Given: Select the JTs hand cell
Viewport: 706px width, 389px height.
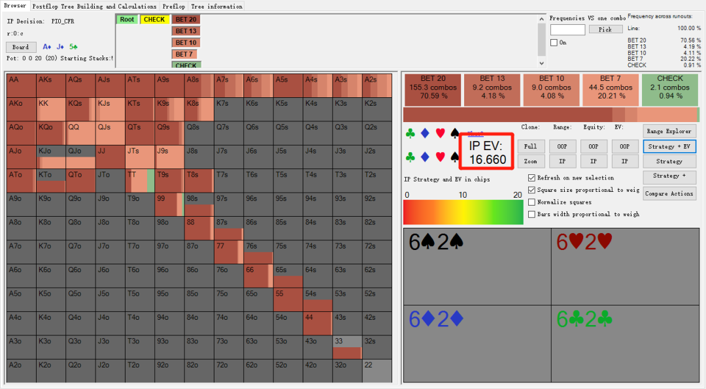Looking at the screenshot, I should 140,157.
